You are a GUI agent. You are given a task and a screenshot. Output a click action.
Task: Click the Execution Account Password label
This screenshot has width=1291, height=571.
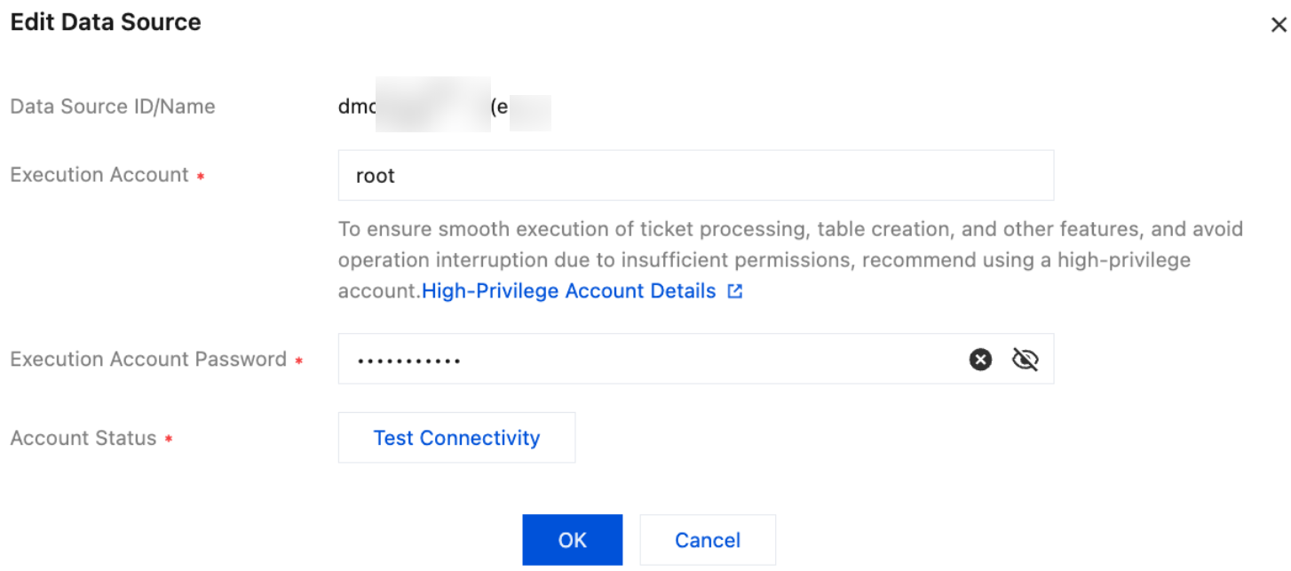[x=148, y=360]
